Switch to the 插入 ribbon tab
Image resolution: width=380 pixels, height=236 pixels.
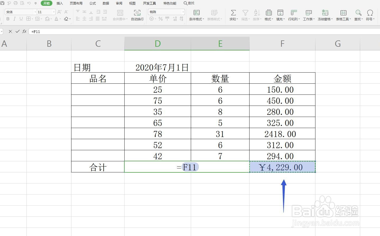[x=60, y=3]
